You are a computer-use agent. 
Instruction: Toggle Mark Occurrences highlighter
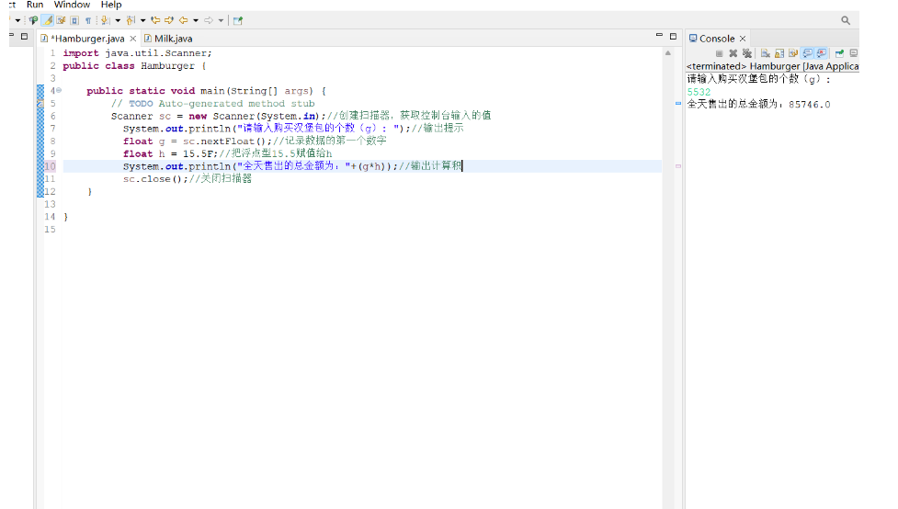pyautogui.click(x=48, y=20)
